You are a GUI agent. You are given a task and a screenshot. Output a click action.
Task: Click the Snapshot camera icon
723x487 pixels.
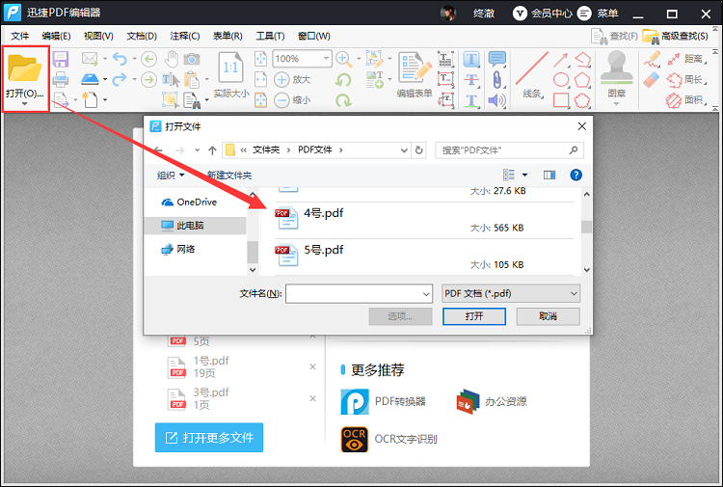[x=192, y=59]
